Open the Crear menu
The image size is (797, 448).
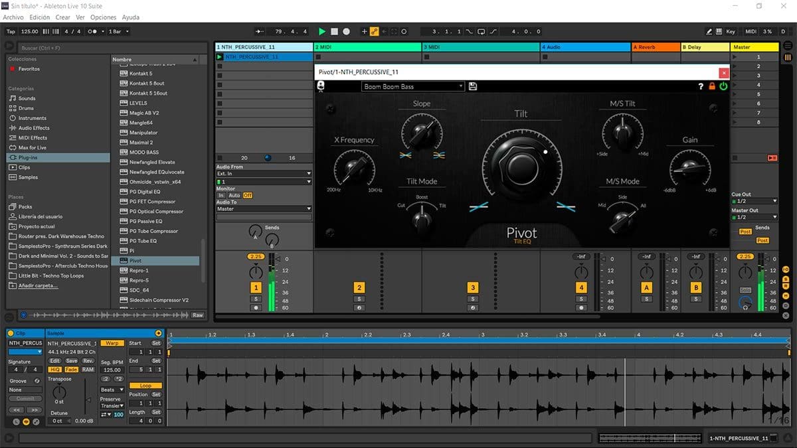coord(63,17)
